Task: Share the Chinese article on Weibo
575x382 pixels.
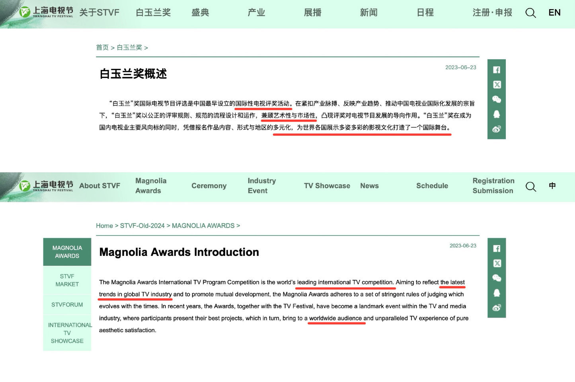Action: [x=497, y=129]
